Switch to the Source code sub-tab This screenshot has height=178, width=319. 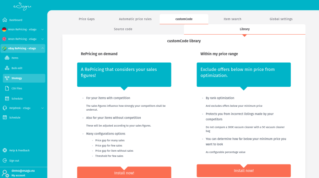click(x=123, y=29)
